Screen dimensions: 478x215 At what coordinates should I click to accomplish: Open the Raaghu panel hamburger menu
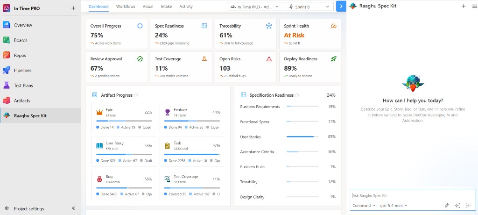[474, 6]
